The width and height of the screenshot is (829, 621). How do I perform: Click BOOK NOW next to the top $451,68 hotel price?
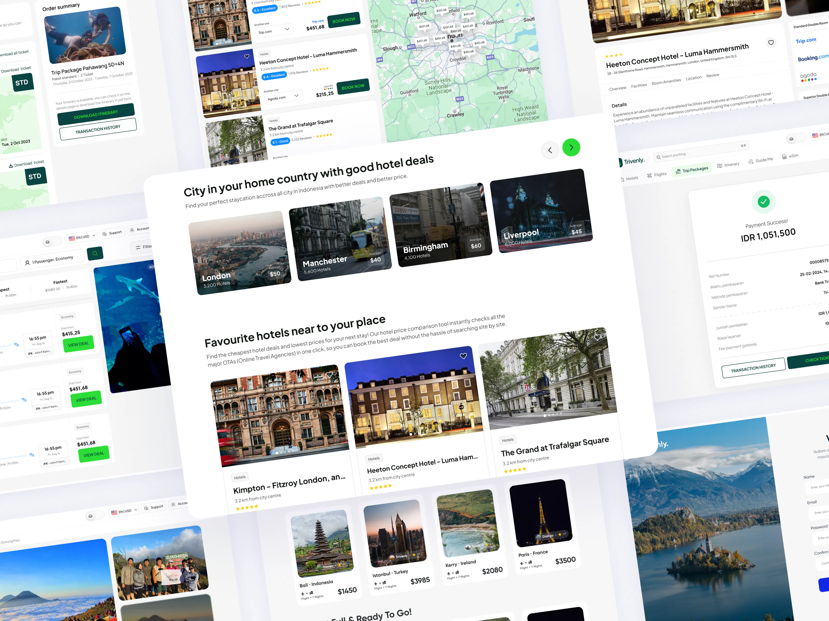(x=344, y=20)
